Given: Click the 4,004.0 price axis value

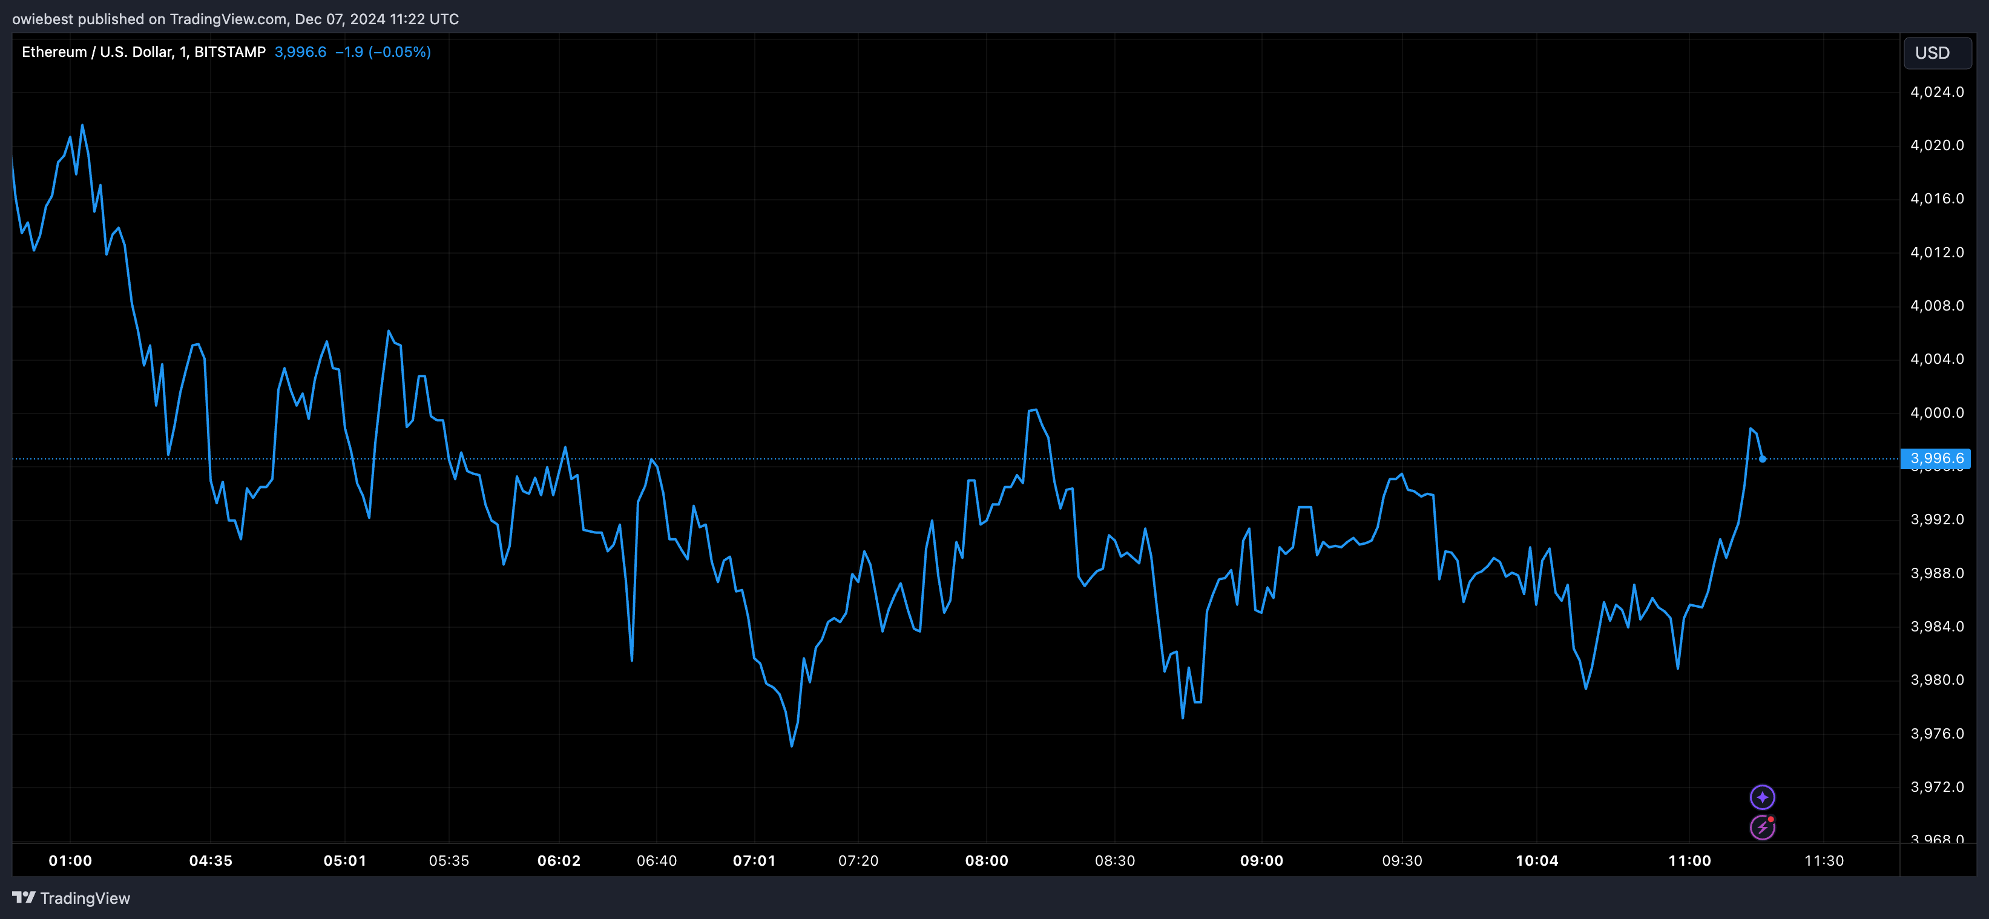Looking at the screenshot, I should [1938, 359].
